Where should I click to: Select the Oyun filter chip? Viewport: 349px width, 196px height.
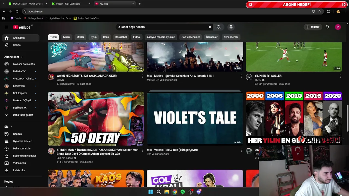[94, 37]
